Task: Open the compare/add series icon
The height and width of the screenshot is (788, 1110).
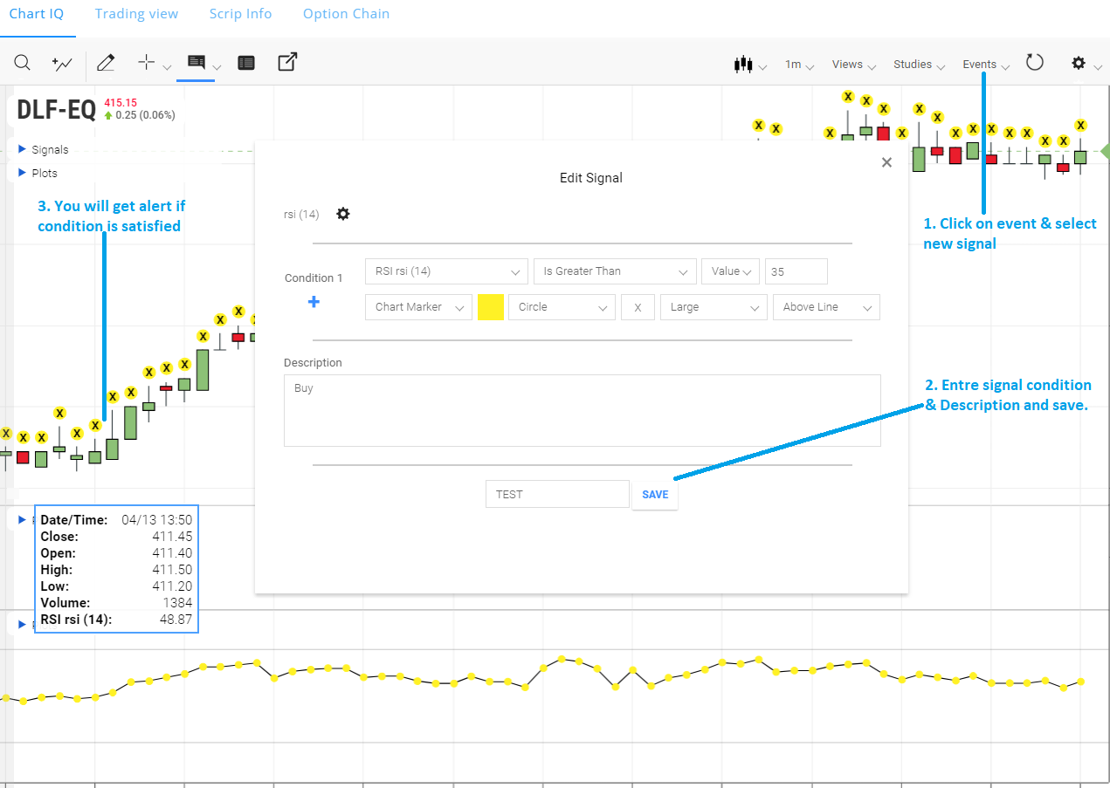Action: (x=62, y=63)
